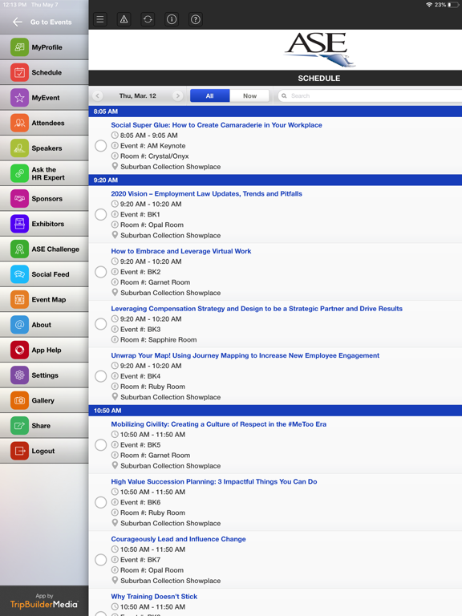Screen dimensions: 462x616
Task: Open Ask the HR Expert icon
Action: (x=19, y=173)
